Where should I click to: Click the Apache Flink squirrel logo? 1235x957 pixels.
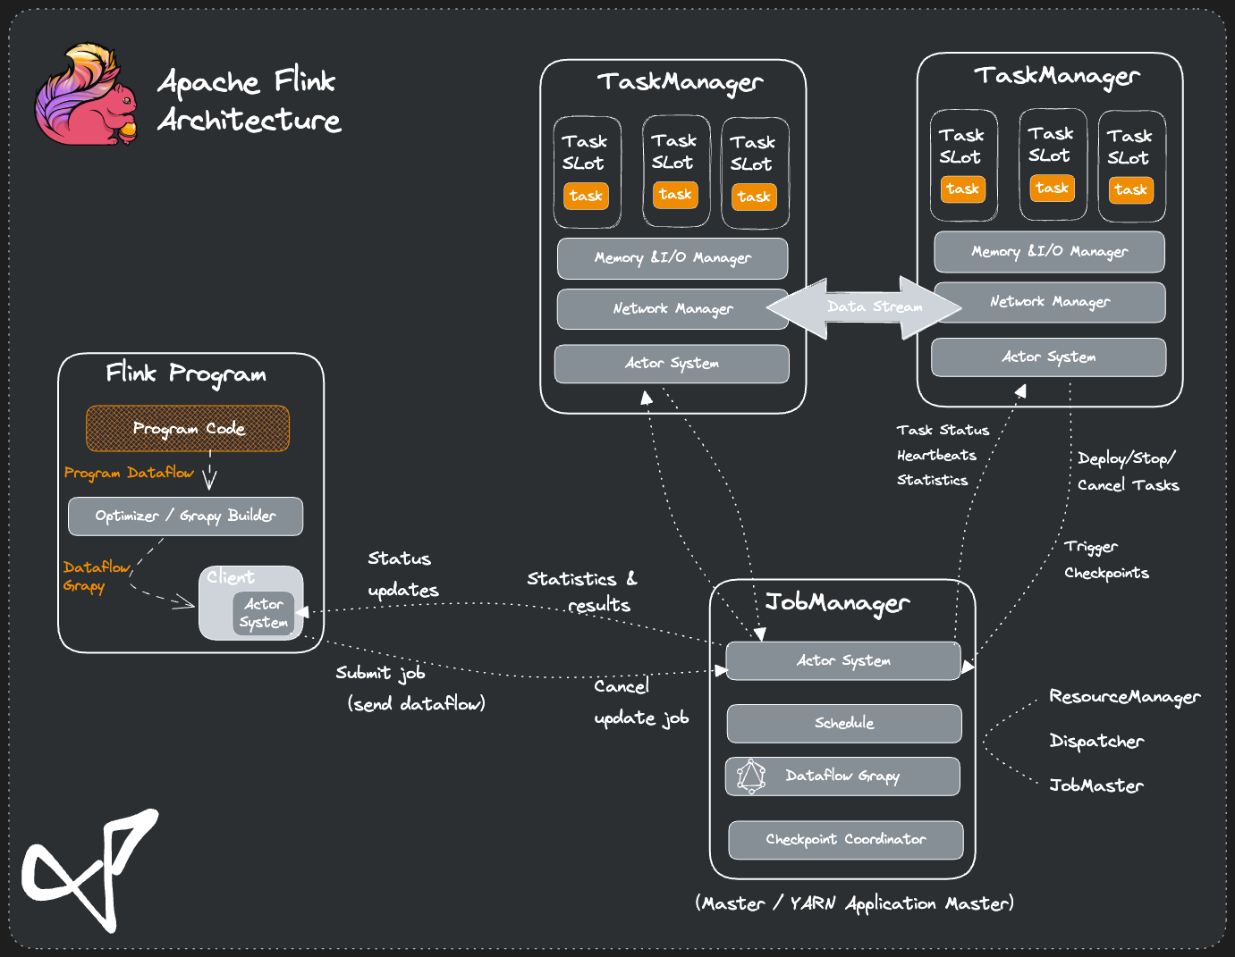pos(86,96)
